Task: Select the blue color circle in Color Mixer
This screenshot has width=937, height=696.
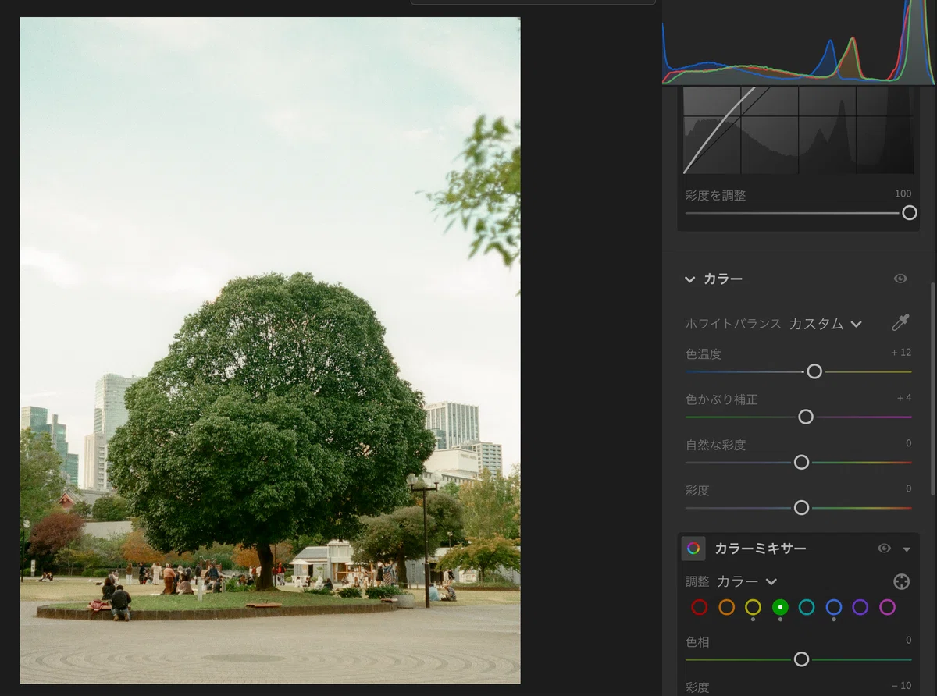Action: (834, 607)
